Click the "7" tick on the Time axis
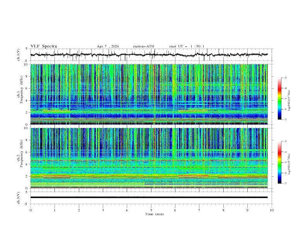The height and width of the screenshot is (236, 306). point(199,210)
